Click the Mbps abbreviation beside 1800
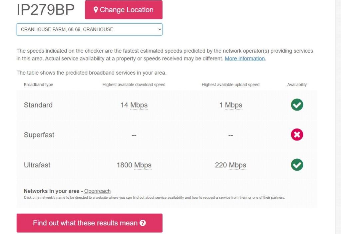The image size is (341, 234). pyautogui.click(x=143, y=165)
